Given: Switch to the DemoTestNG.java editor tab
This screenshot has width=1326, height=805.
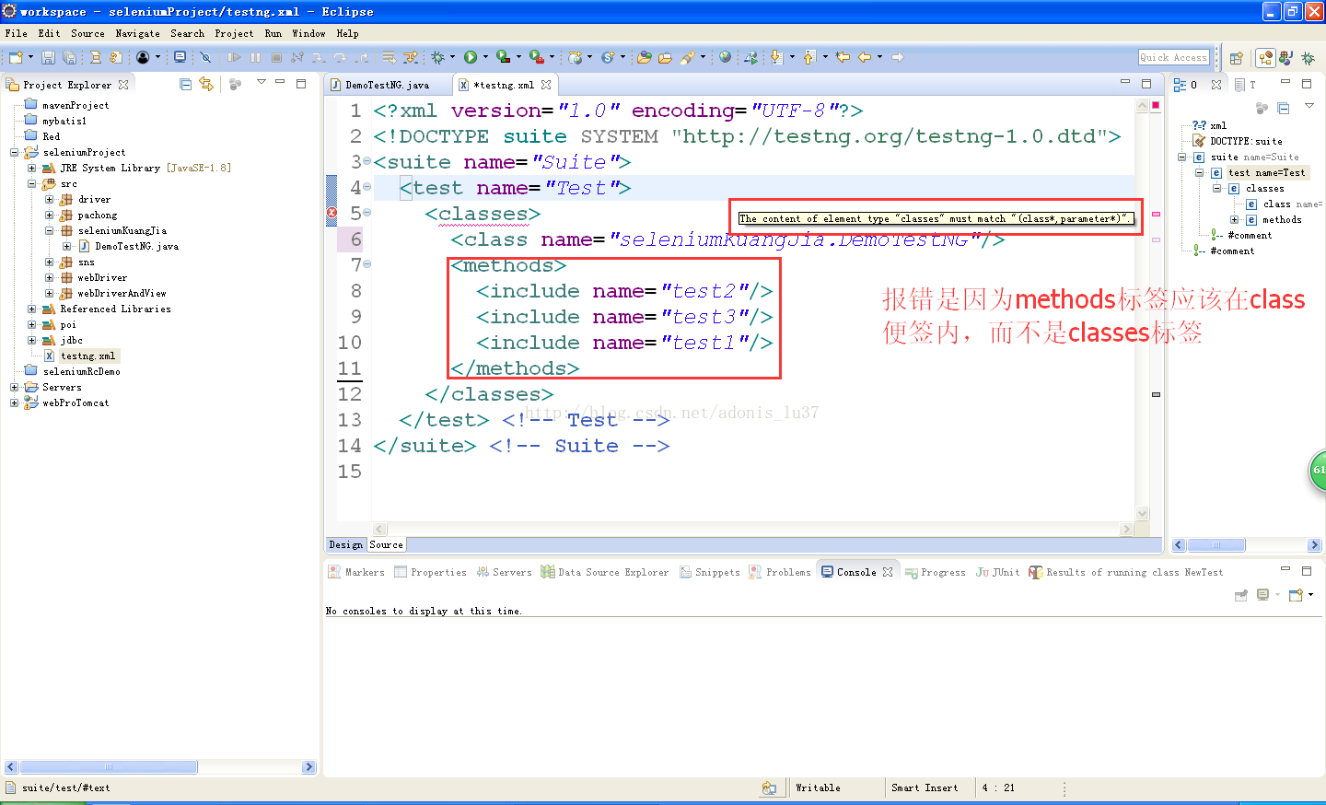Looking at the screenshot, I should click(388, 85).
